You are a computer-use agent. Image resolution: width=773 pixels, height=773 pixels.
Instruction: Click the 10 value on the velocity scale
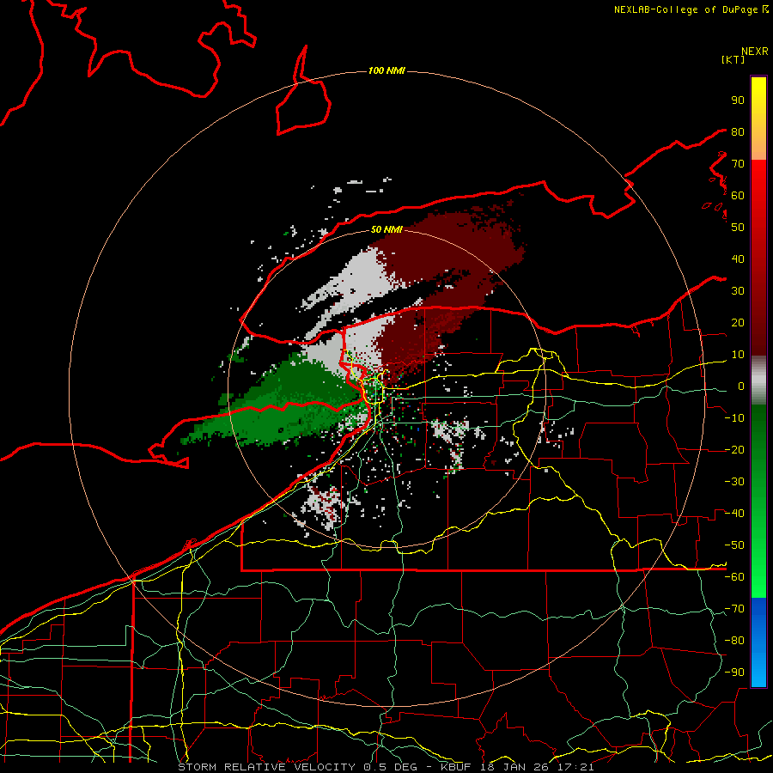coord(738,355)
